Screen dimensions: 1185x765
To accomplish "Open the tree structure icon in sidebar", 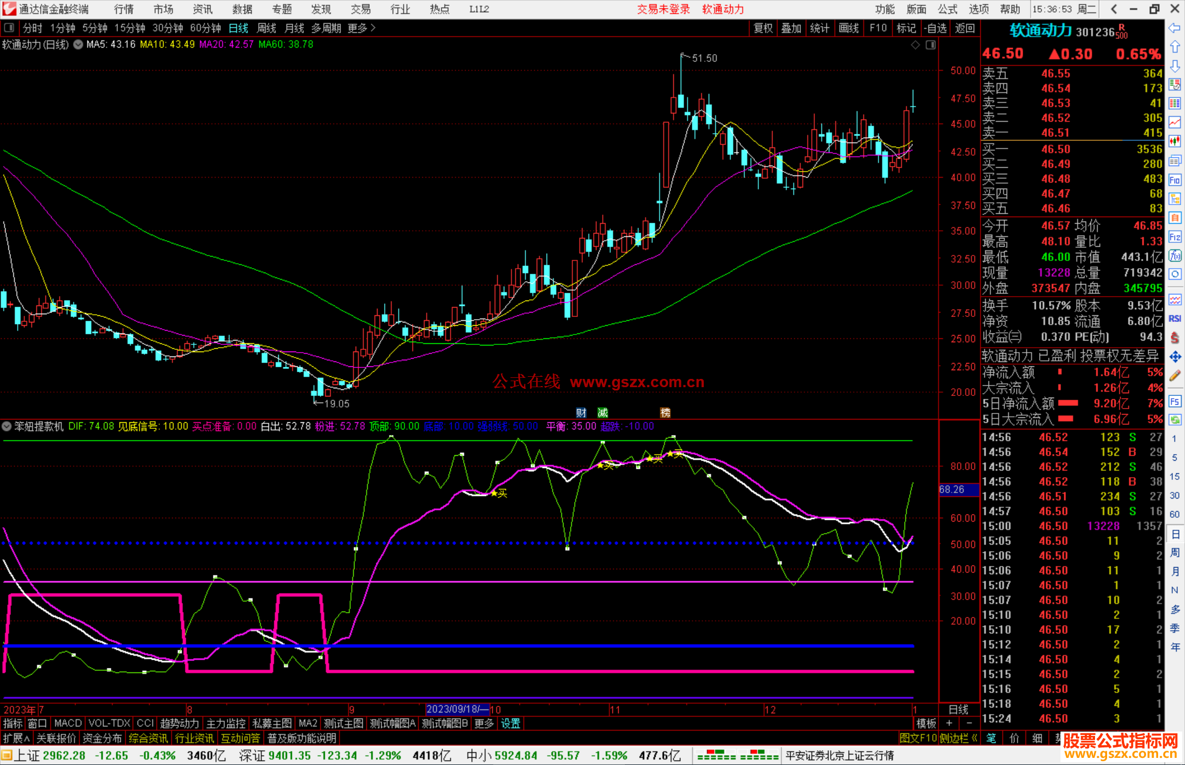I will 1175,199.
